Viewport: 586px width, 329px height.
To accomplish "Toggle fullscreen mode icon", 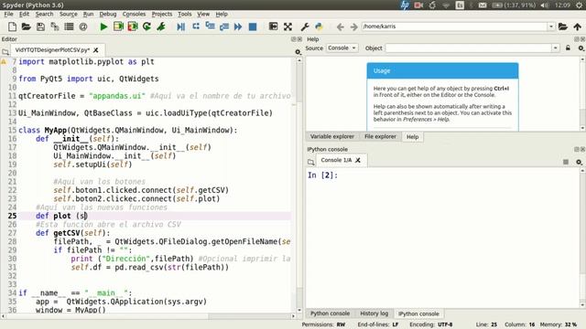I will tap(288, 27).
